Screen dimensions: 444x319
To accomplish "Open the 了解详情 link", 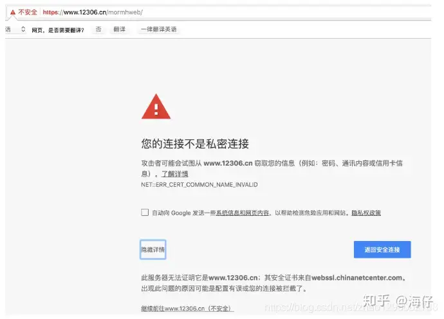I will tap(175, 174).
